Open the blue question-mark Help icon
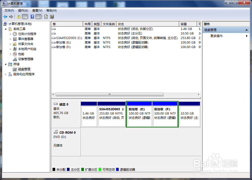252x180 pixels. click(x=32, y=17)
